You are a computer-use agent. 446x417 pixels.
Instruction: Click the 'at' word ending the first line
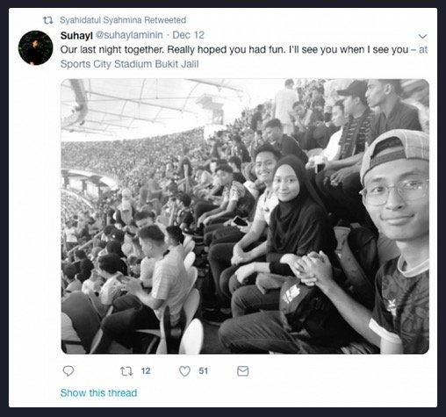[x=423, y=50]
